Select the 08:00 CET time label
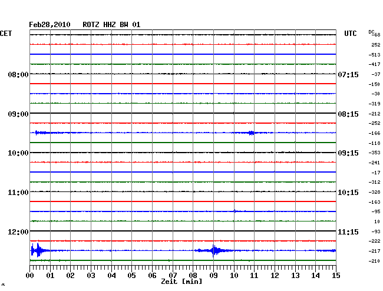This screenshot has height=291, width=383. point(18,74)
